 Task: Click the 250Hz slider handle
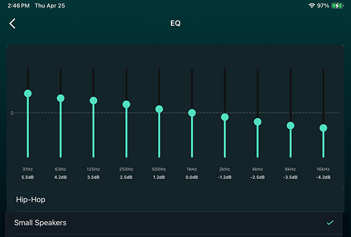point(126,104)
